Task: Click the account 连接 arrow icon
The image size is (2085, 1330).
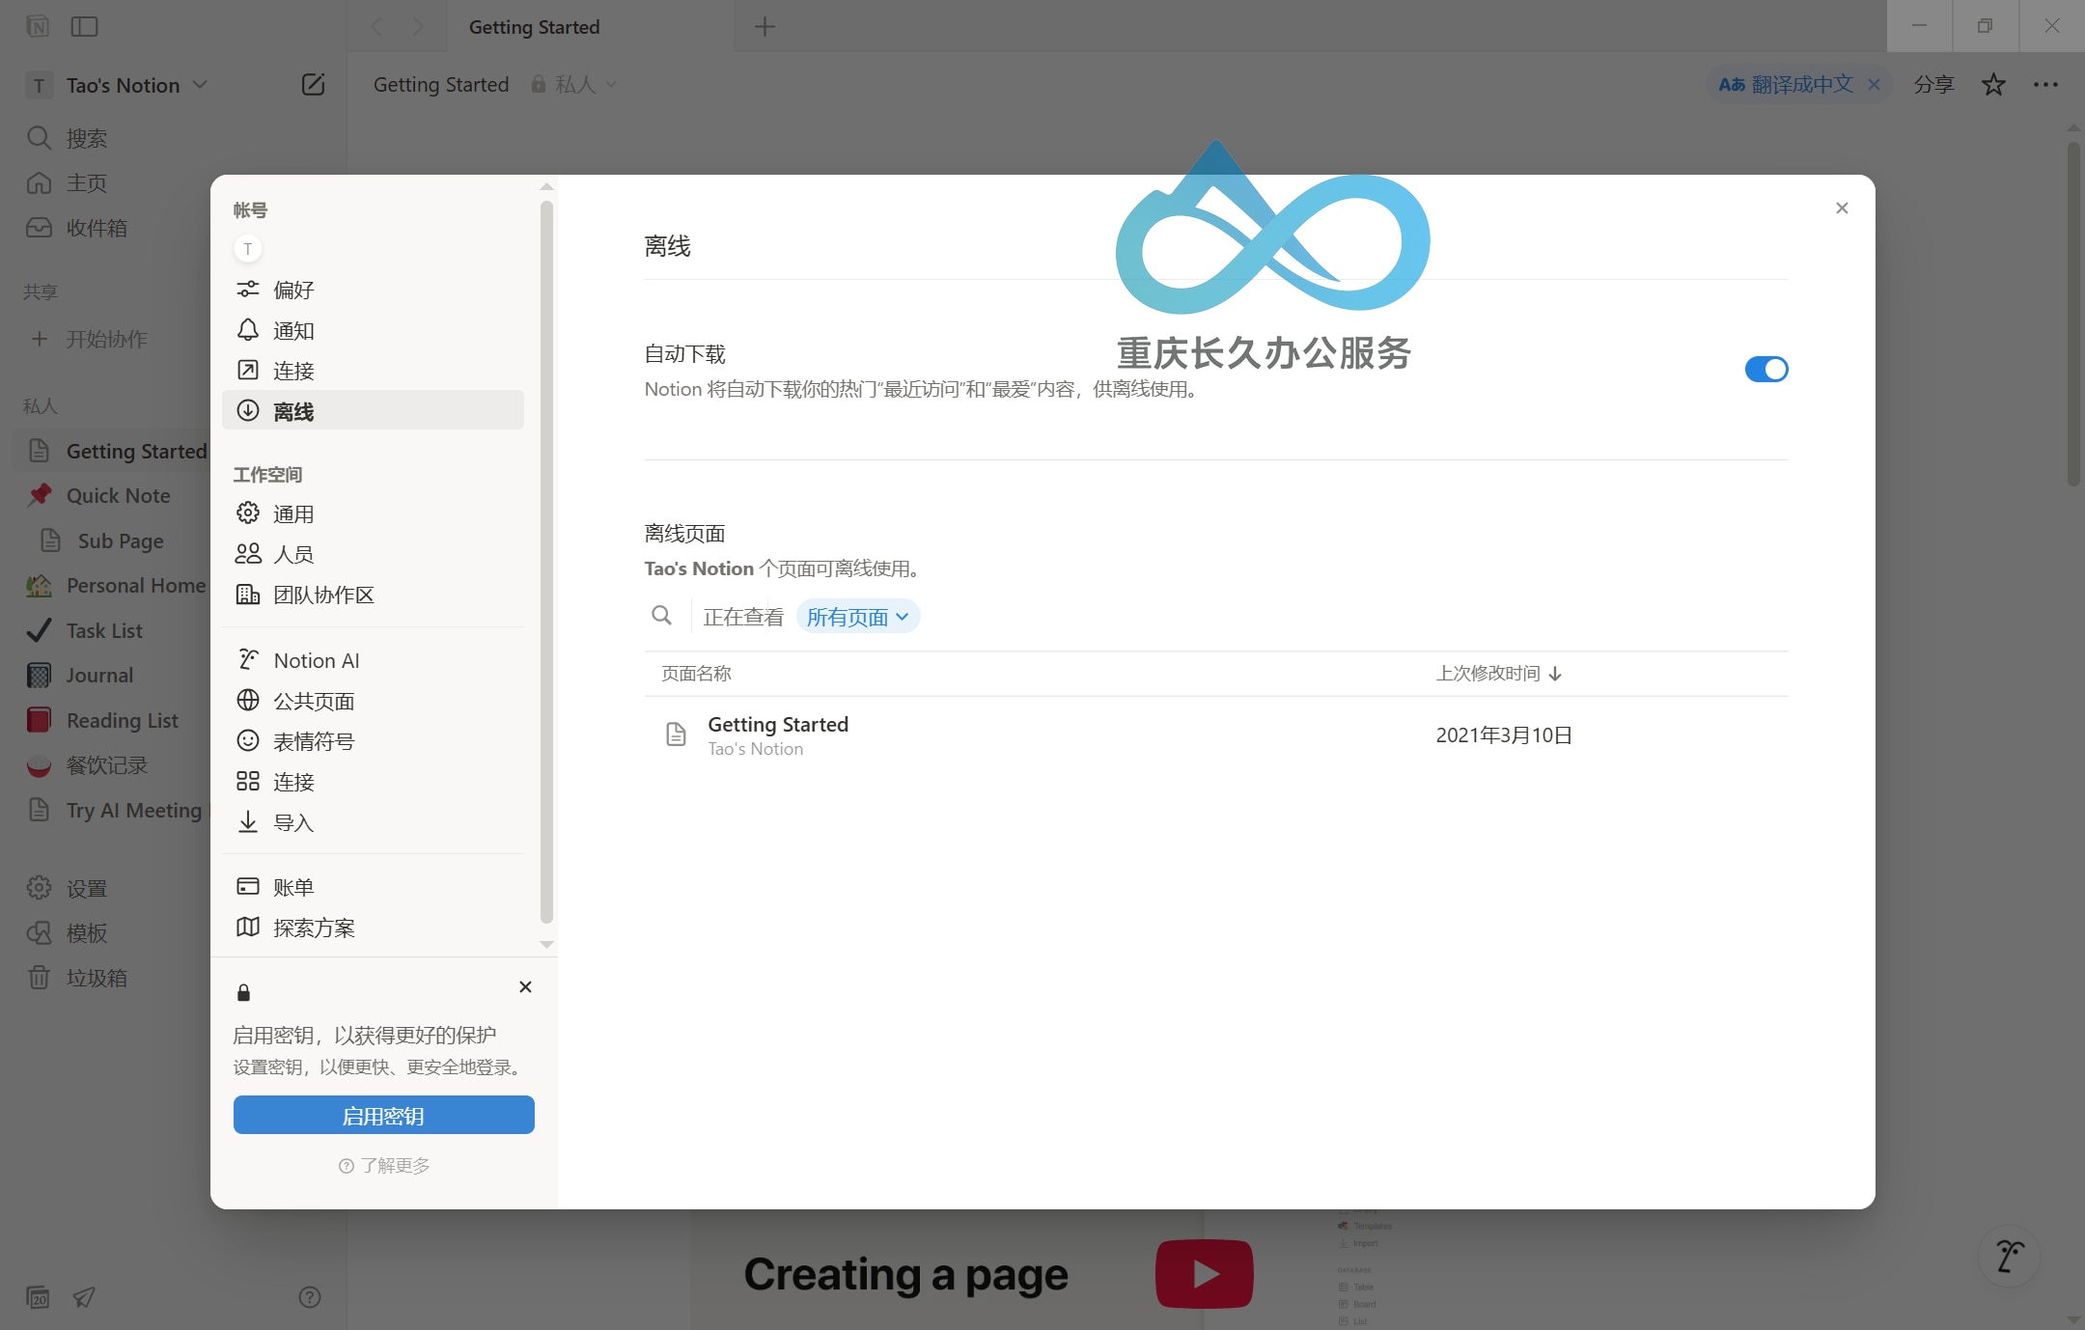Action: (248, 370)
